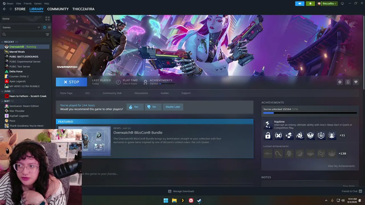The height and width of the screenshot is (205, 365).
Task: Click the Asphalt Legends purple icon
Action: (x=7, y=116)
